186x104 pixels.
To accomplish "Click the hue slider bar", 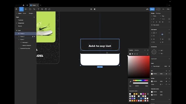I will (x=141, y=80).
